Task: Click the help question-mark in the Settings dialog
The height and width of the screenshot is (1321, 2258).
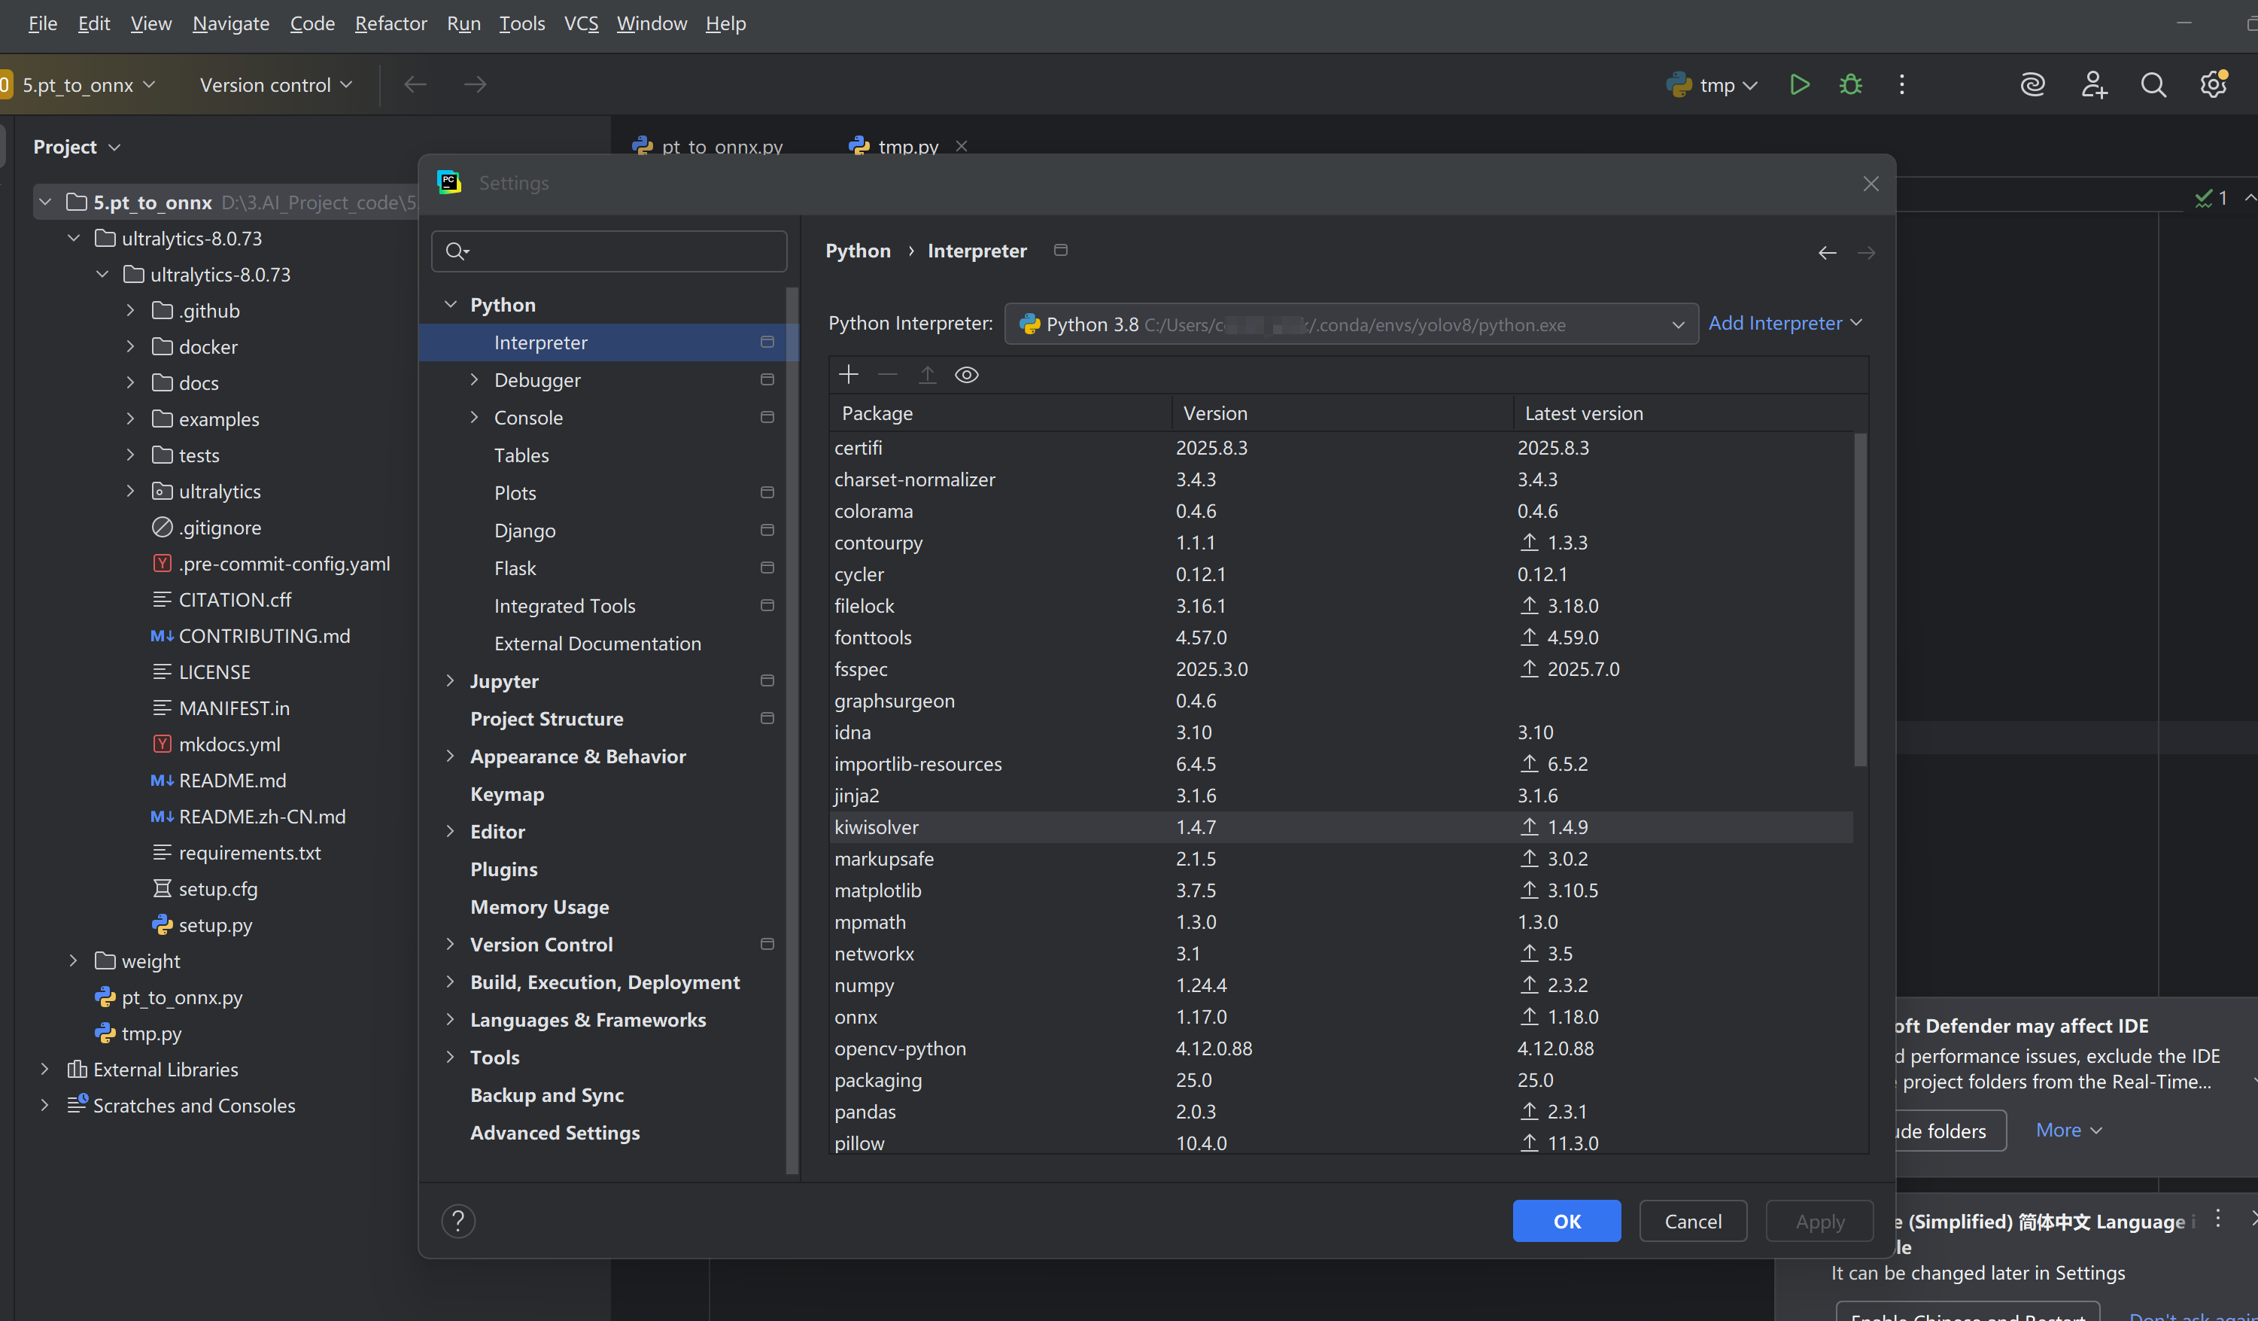Action: 460,1221
